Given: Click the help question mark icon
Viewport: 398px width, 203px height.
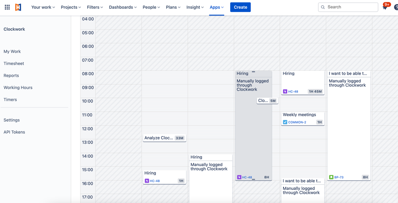Looking at the screenshot, I should coord(396,7).
